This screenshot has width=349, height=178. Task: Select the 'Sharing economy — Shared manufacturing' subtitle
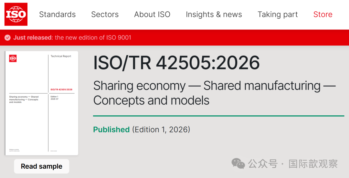coord(214,93)
